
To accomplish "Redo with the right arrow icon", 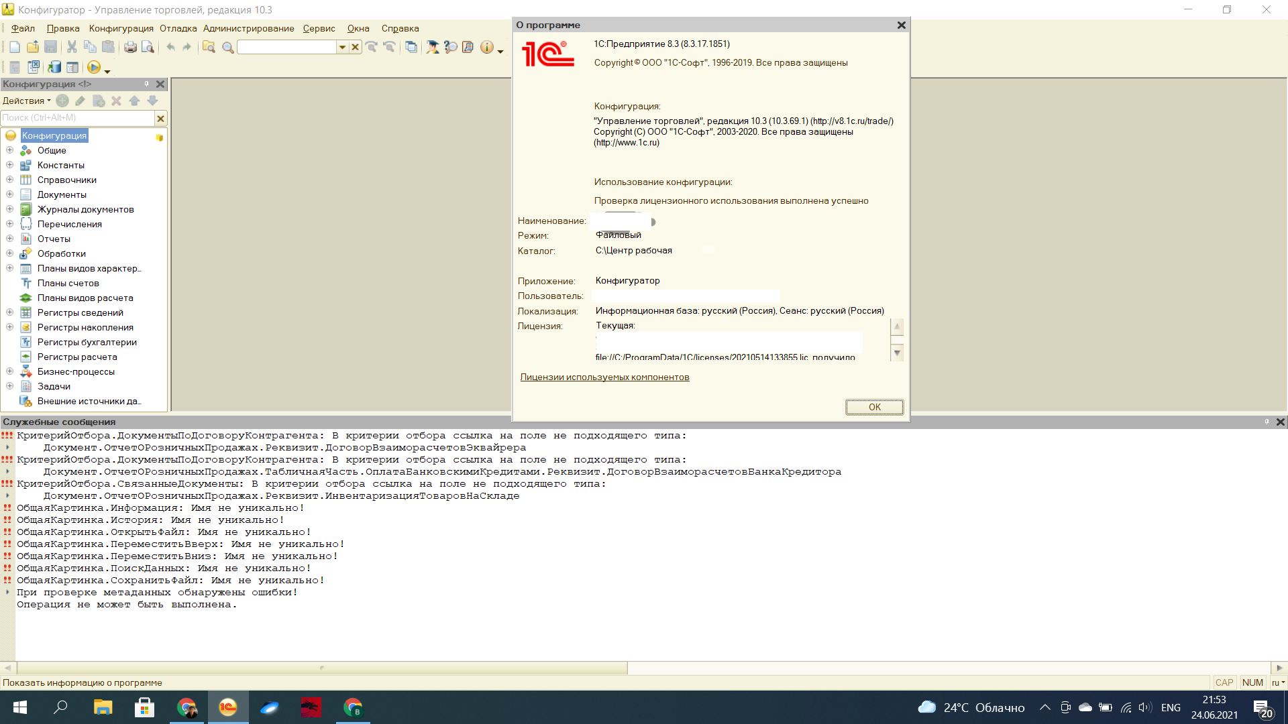I will [187, 47].
